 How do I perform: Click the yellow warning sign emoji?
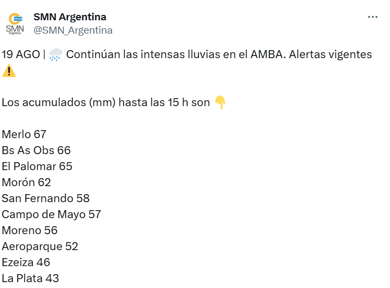pyautogui.click(x=9, y=70)
